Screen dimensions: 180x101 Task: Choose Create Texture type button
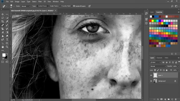(54, 6)
